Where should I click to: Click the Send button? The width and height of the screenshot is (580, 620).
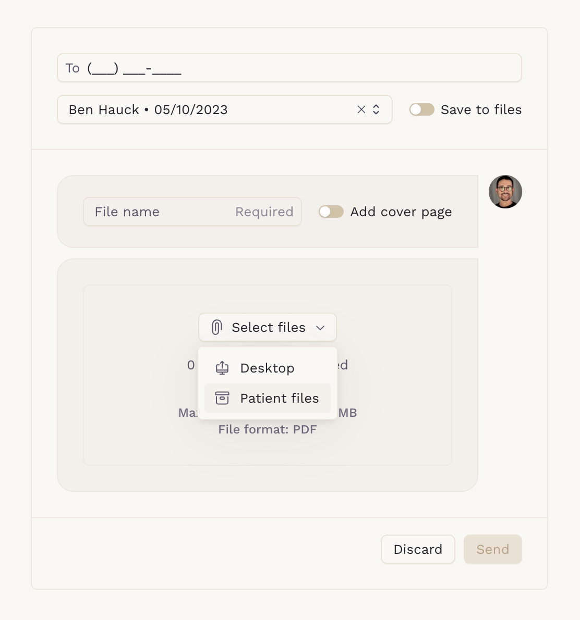[493, 549]
